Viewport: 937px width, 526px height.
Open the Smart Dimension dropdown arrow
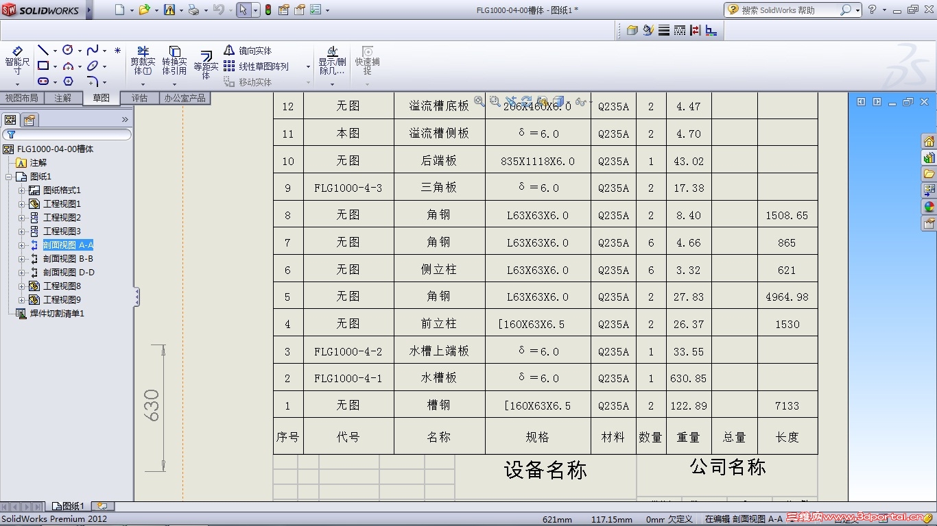coord(17,84)
